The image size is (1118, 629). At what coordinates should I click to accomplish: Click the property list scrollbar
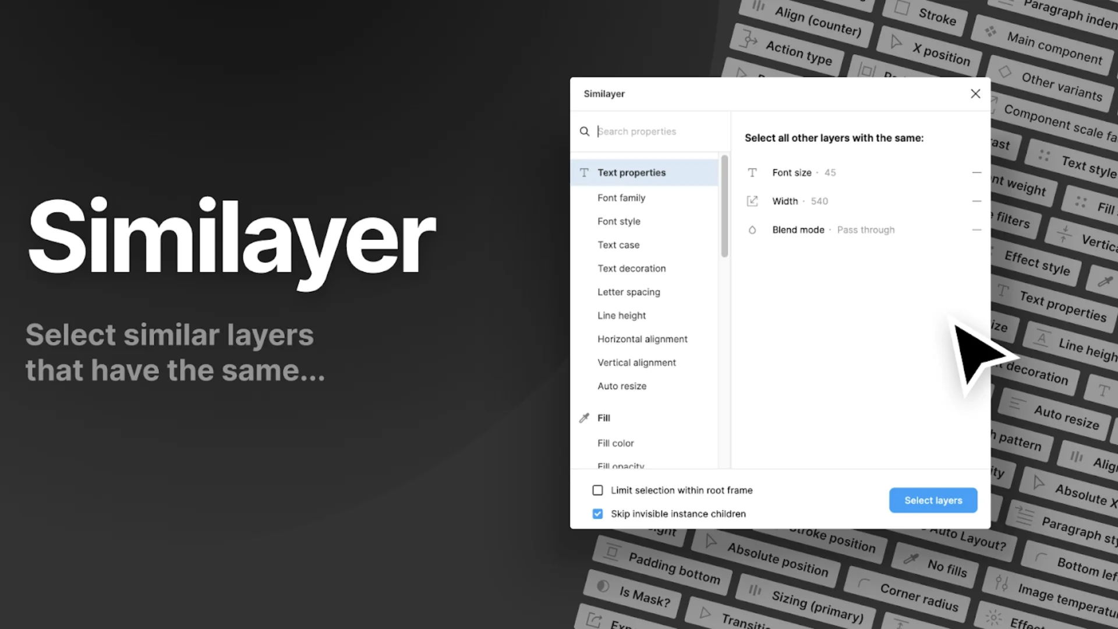(x=724, y=206)
